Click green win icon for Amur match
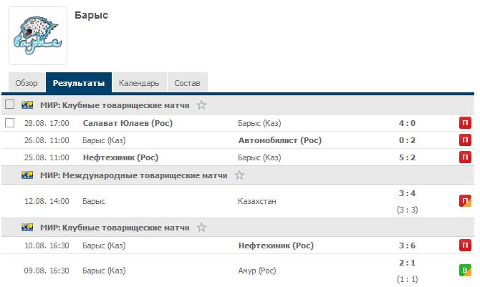This screenshot has height=287, width=480. coord(465,271)
